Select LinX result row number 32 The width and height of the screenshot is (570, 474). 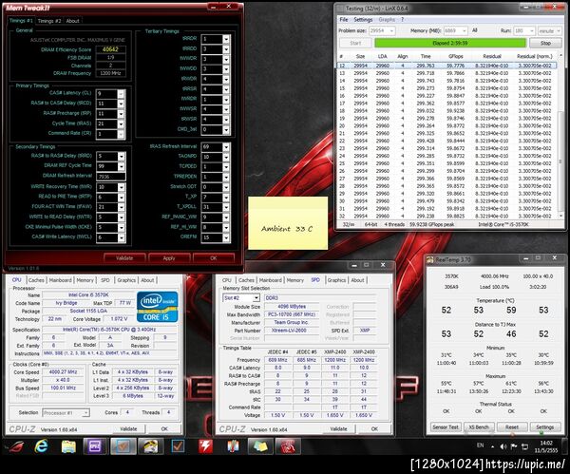coord(446,216)
